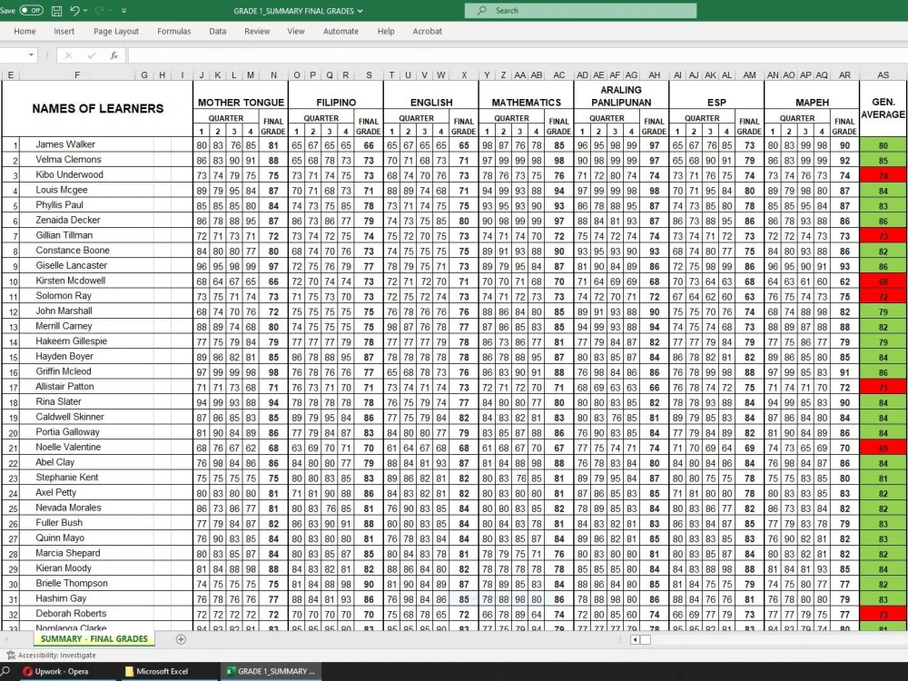Click the name cell Deborah Roberts

tap(71, 613)
